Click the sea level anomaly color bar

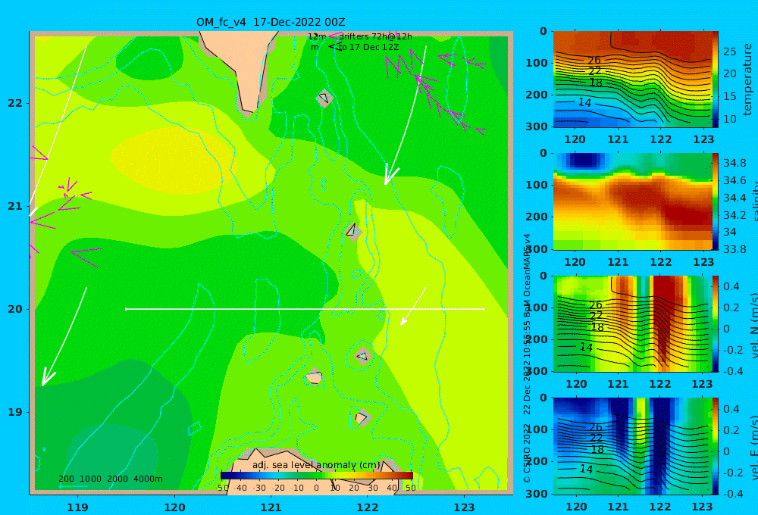(317, 476)
